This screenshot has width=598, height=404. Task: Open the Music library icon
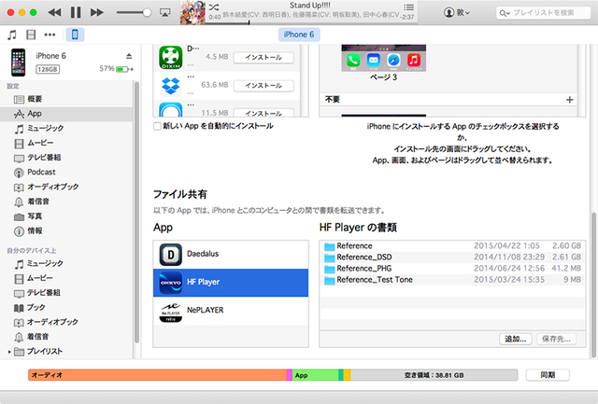pos(12,35)
